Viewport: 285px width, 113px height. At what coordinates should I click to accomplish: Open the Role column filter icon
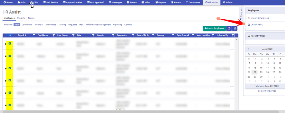pos(93,35)
